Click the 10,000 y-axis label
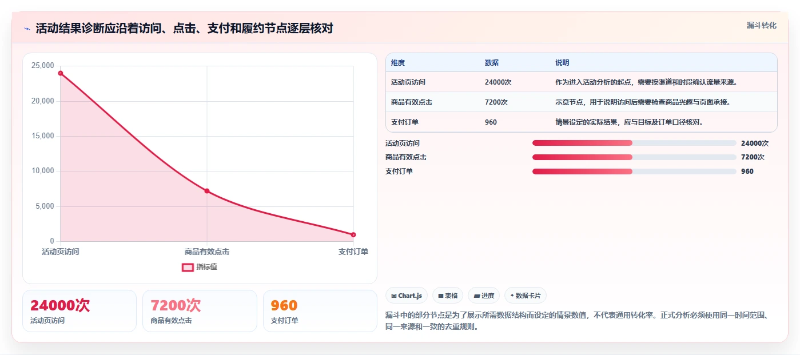Screen dimensions: 800x355 [x=42, y=171]
